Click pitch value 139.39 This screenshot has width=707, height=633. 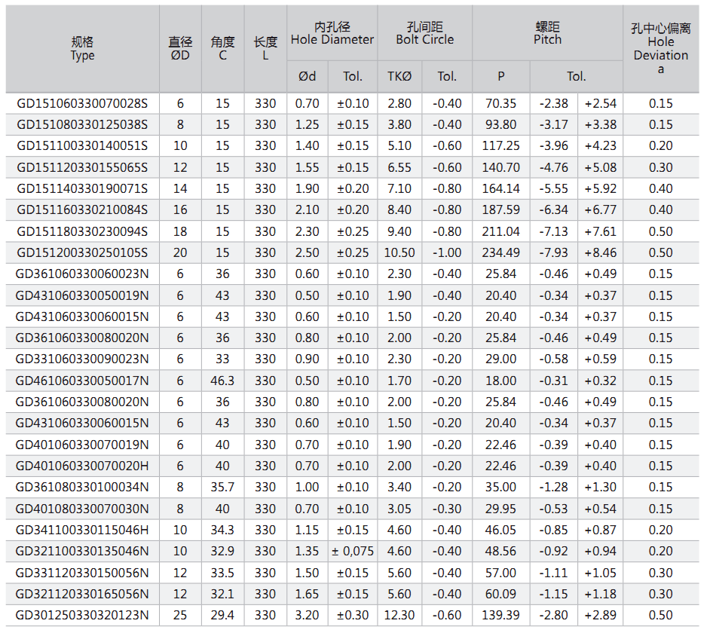(501, 616)
